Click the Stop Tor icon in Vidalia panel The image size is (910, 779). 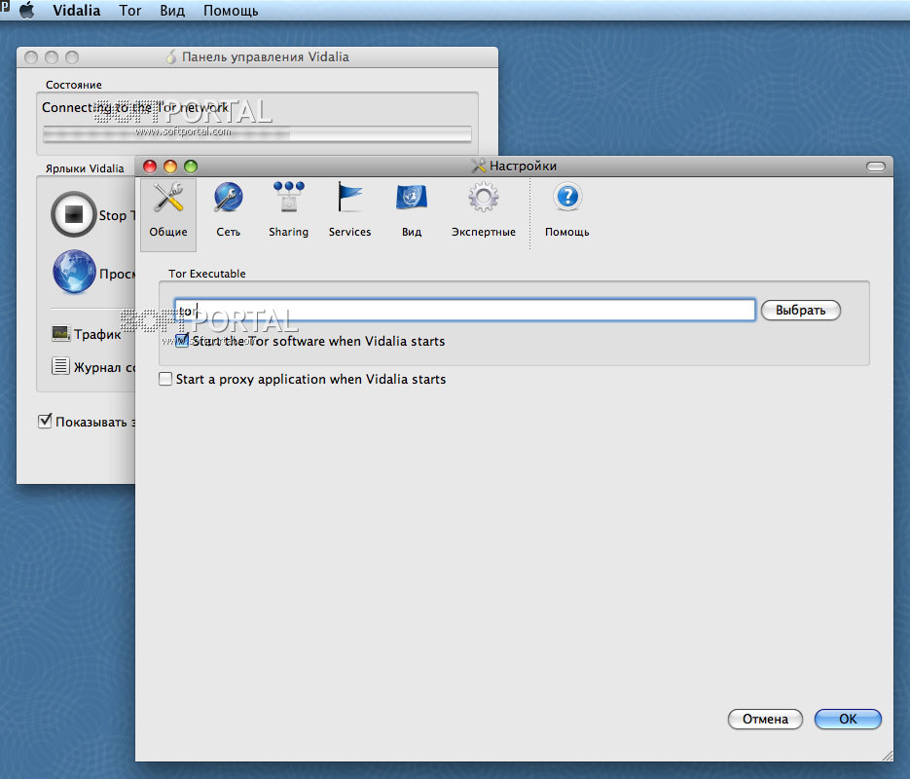click(73, 214)
